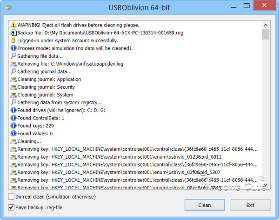Click the info icon beside "Found ControlSets: 1"
Image resolution: width=279 pixels, height=220 pixels.
coord(13,118)
